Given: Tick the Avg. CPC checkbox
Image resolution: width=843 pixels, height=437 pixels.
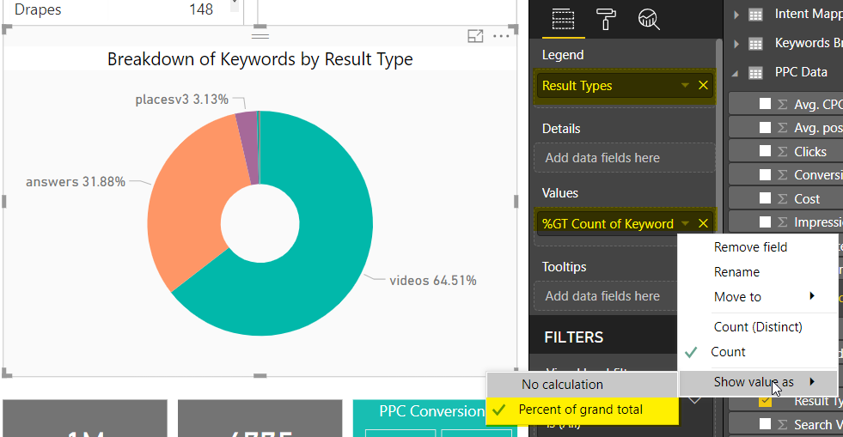Looking at the screenshot, I should click(x=765, y=105).
